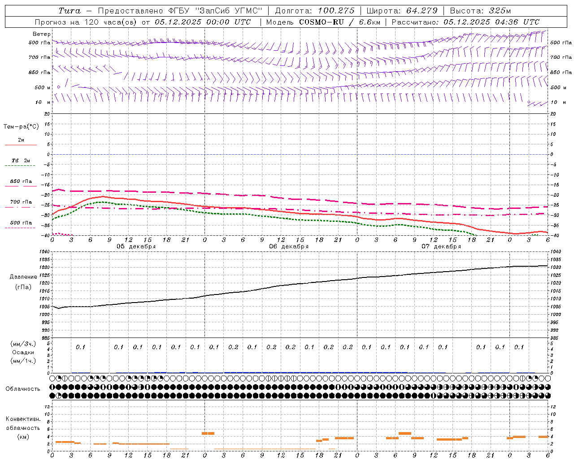Click the "(гПа)" pressure unit label
Screen dimensions: 574x459
click(23, 287)
